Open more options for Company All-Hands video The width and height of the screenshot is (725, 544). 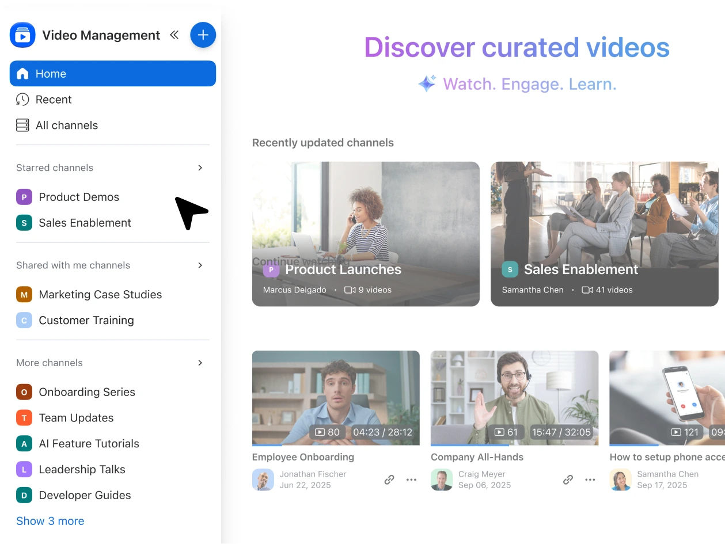click(x=590, y=480)
